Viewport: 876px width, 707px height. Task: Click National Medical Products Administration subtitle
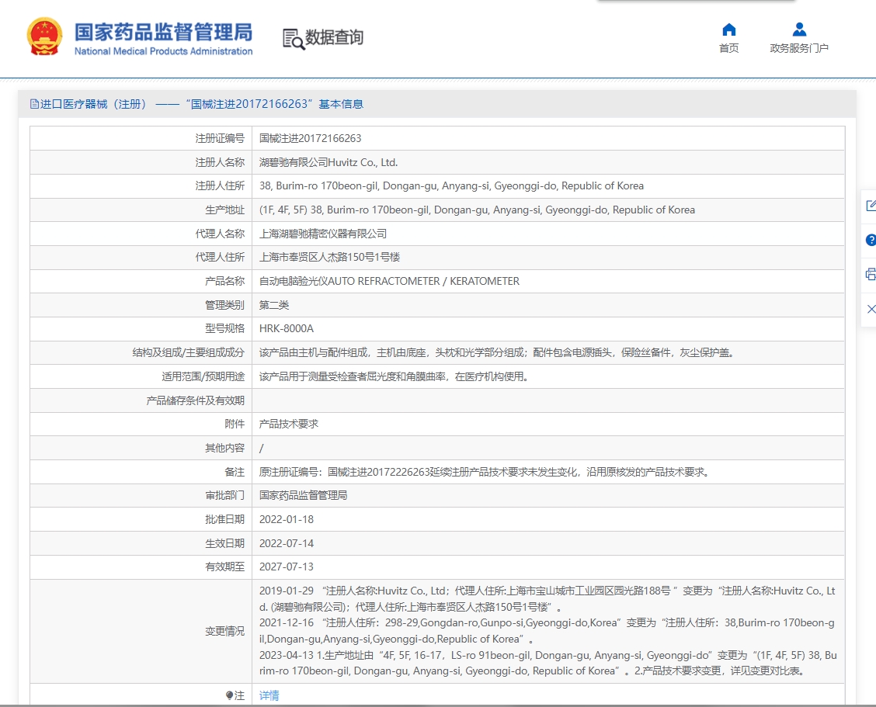point(163,50)
